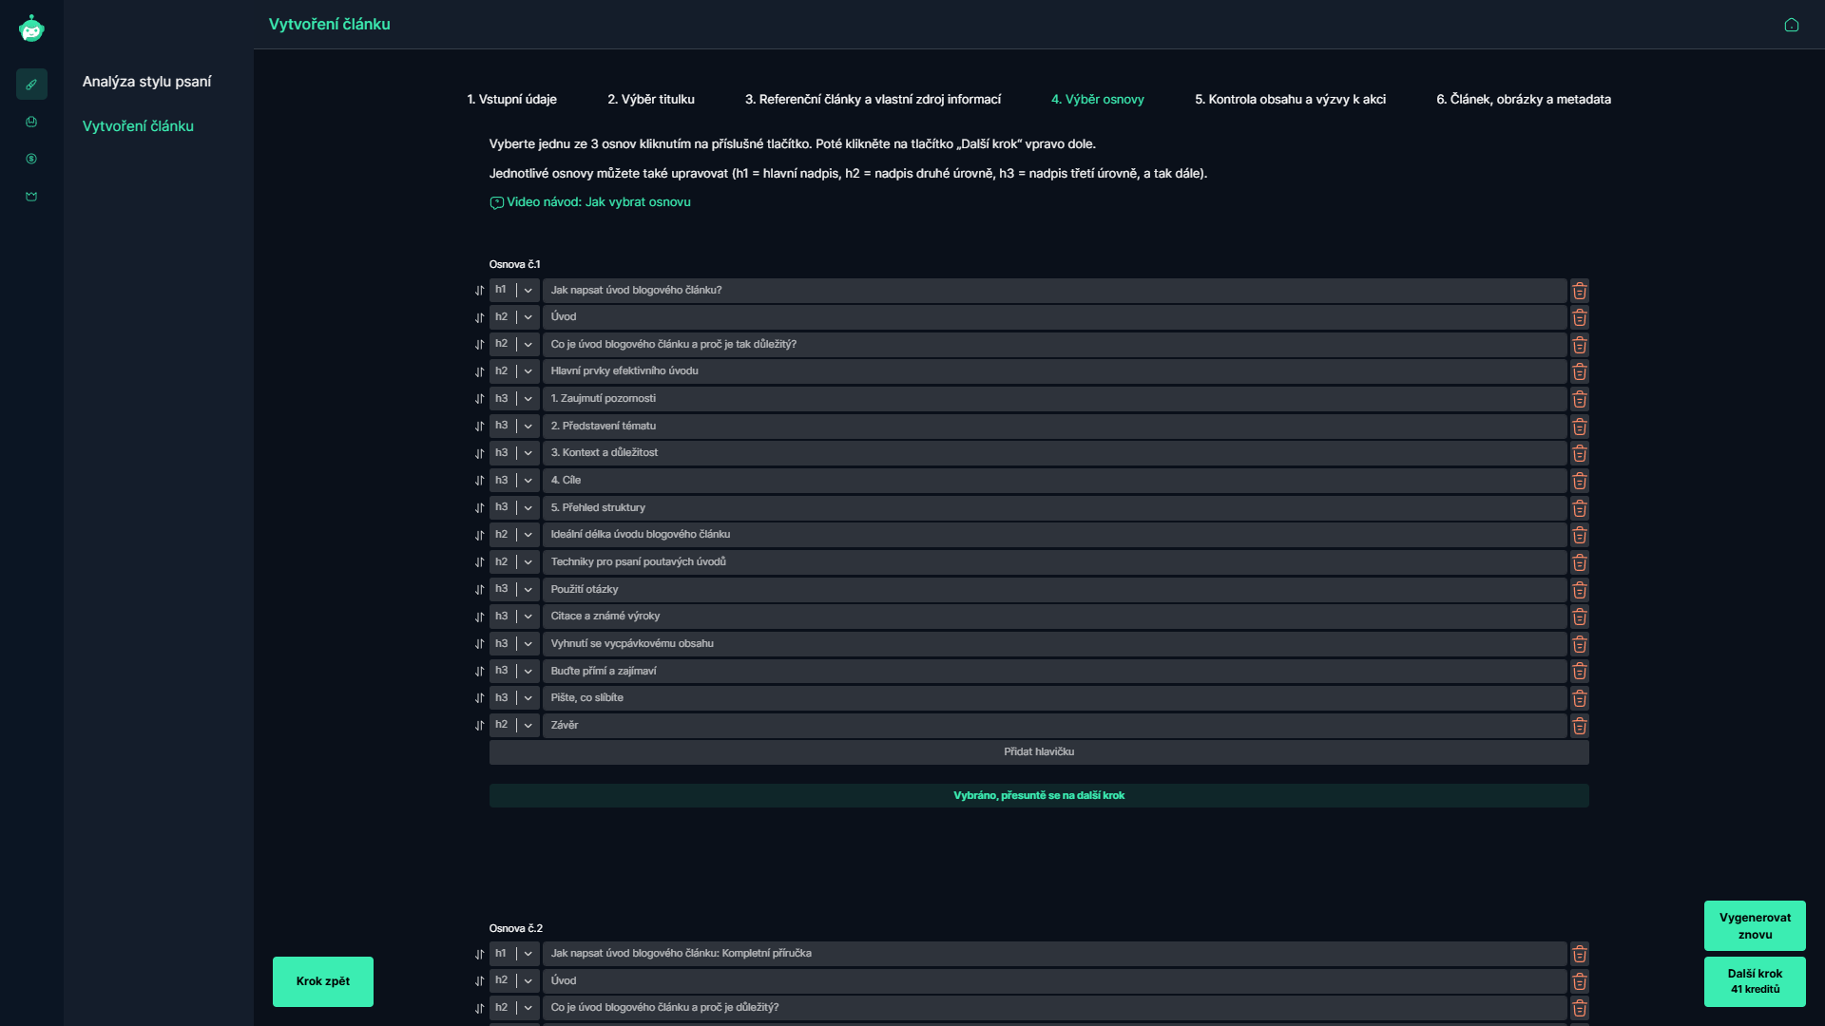The height and width of the screenshot is (1026, 1825).
Task: Open heading level dropdown for 'Jak napsat úvod blogového článku?'
Action: [514, 290]
